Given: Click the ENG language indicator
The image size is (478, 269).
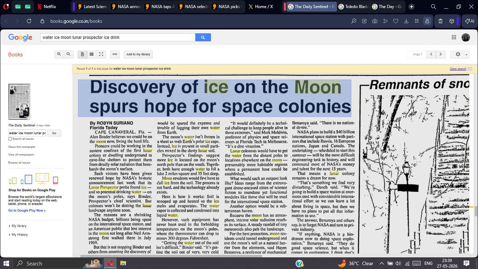Looking at the screenshot, I should pyautogui.click(x=428, y=263).
